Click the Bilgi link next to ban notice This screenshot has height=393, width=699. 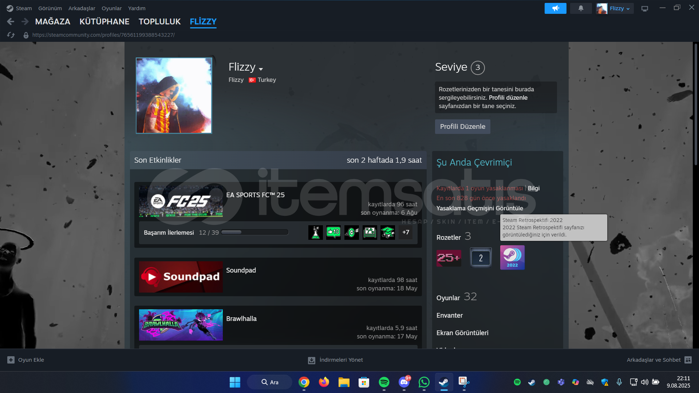tap(534, 188)
